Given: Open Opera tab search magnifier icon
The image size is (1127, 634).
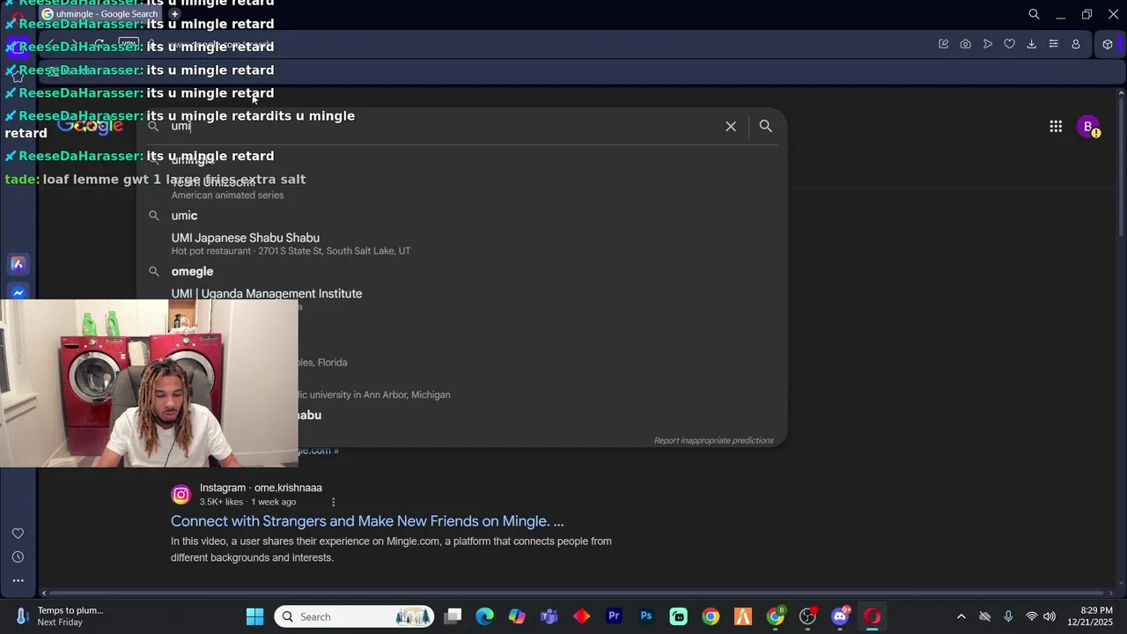Looking at the screenshot, I should coord(1035,14).
